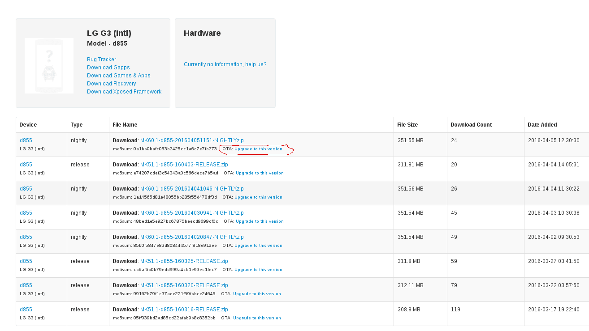589x331 pixels.
Task: Download MK60.1-d855-201604041046-NIGHTLY.zip
Action: tap(192, 189)
